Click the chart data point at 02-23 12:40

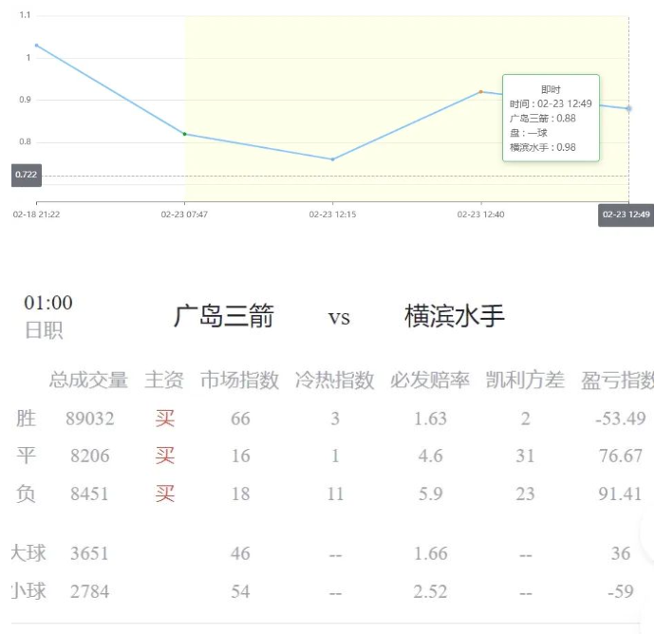pyautogui.click(x=481, y=92)
